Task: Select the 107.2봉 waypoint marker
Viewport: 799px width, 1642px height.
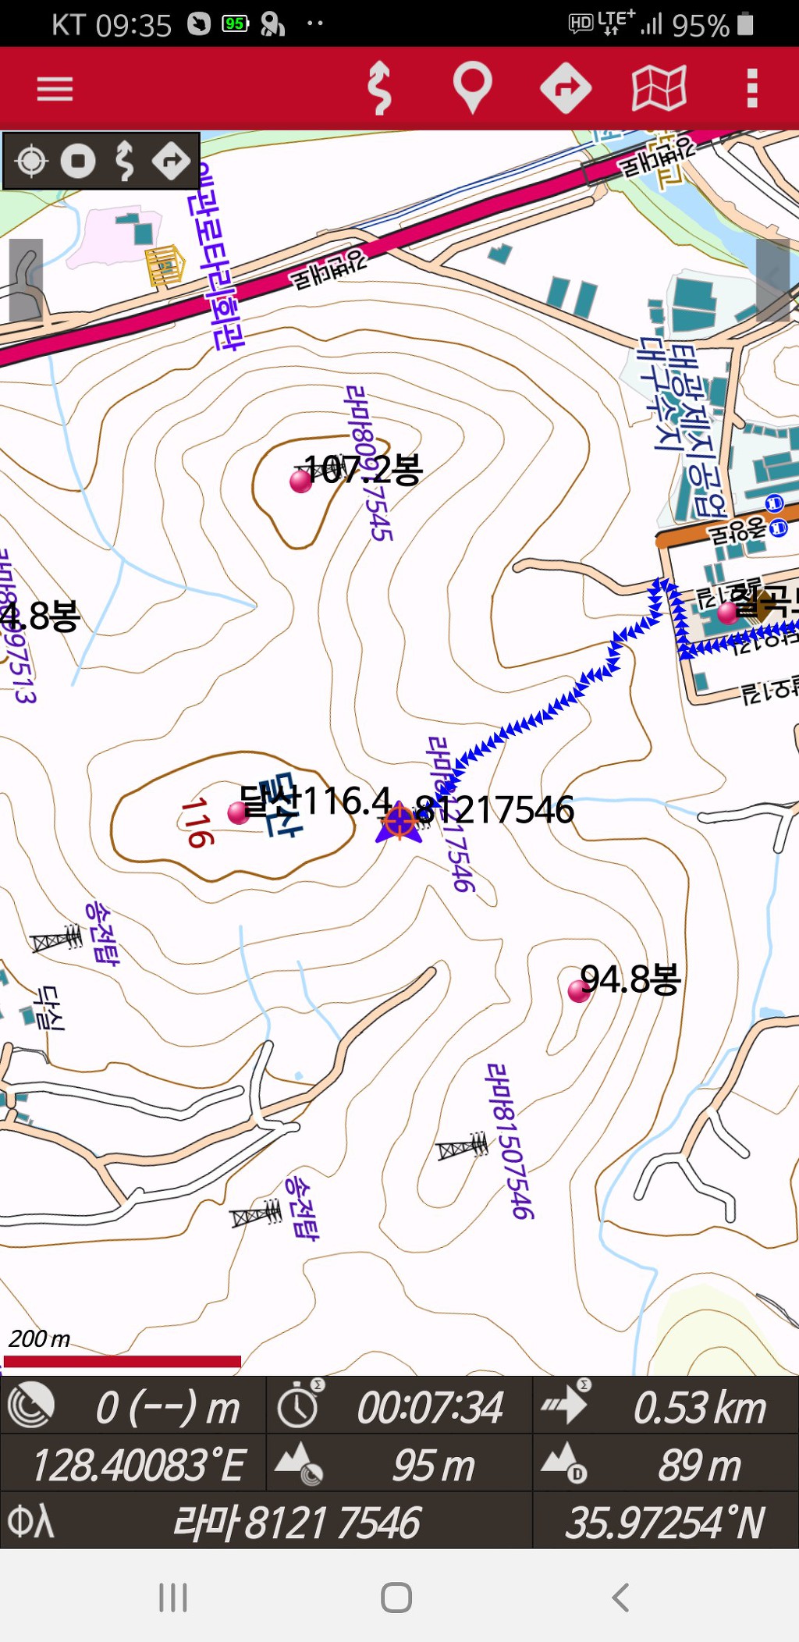Action: (300, 481)
